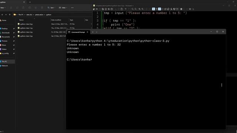The width and height of the screenshot is (237, 133).
Task: Close the python Explorer tab
Action: coord(24,2)
